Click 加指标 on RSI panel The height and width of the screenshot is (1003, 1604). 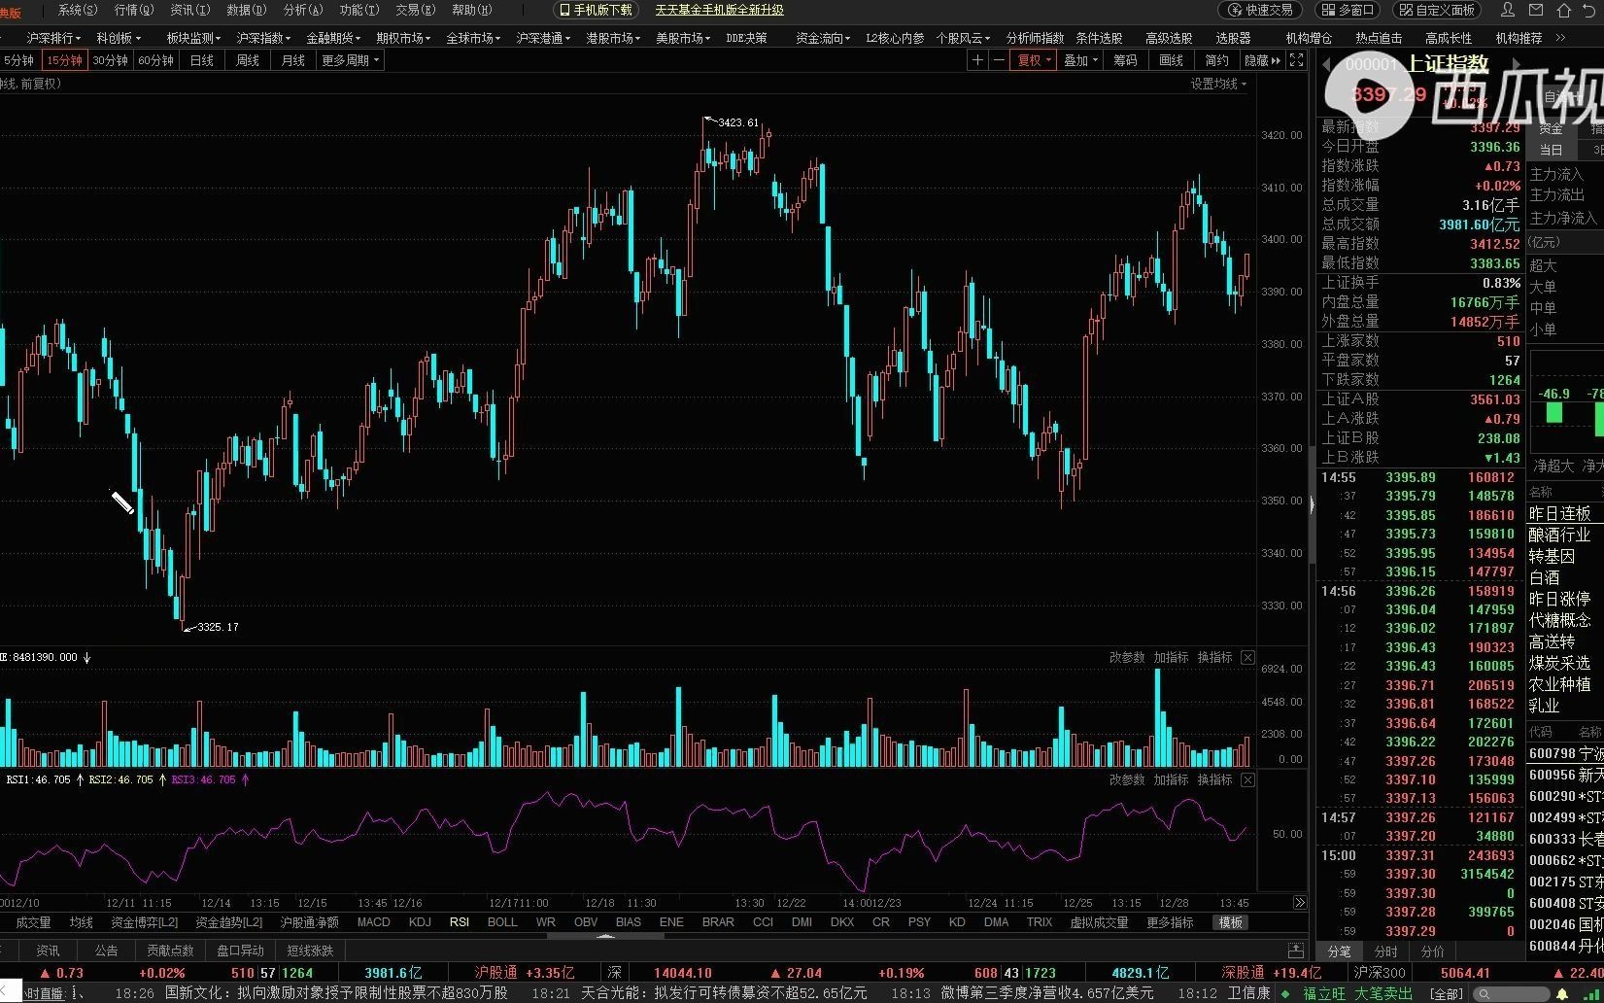coord(1171,780)
